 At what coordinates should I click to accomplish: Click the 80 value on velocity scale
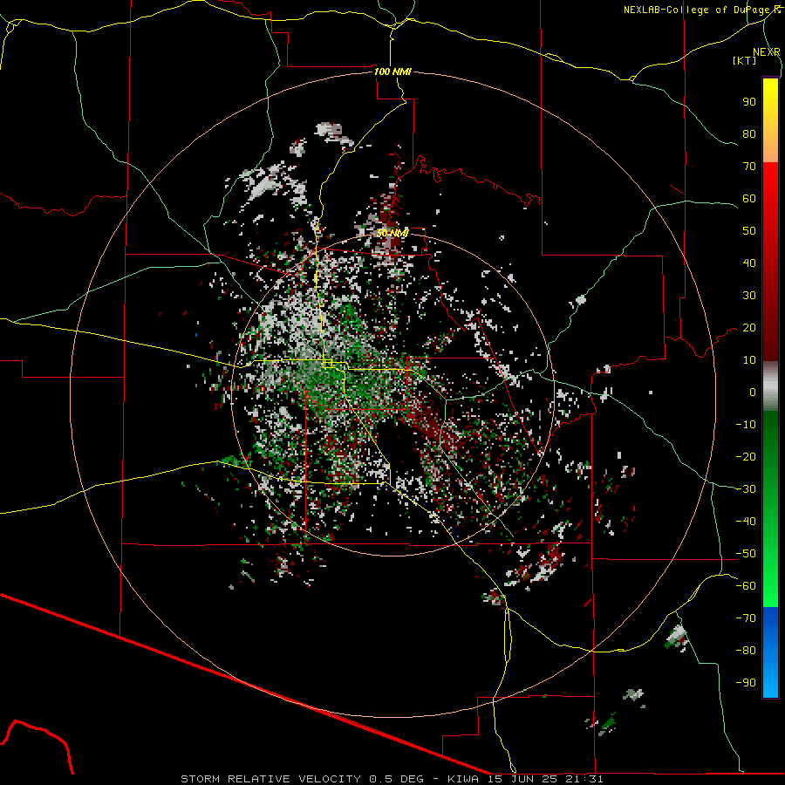[x=749, y=134]
